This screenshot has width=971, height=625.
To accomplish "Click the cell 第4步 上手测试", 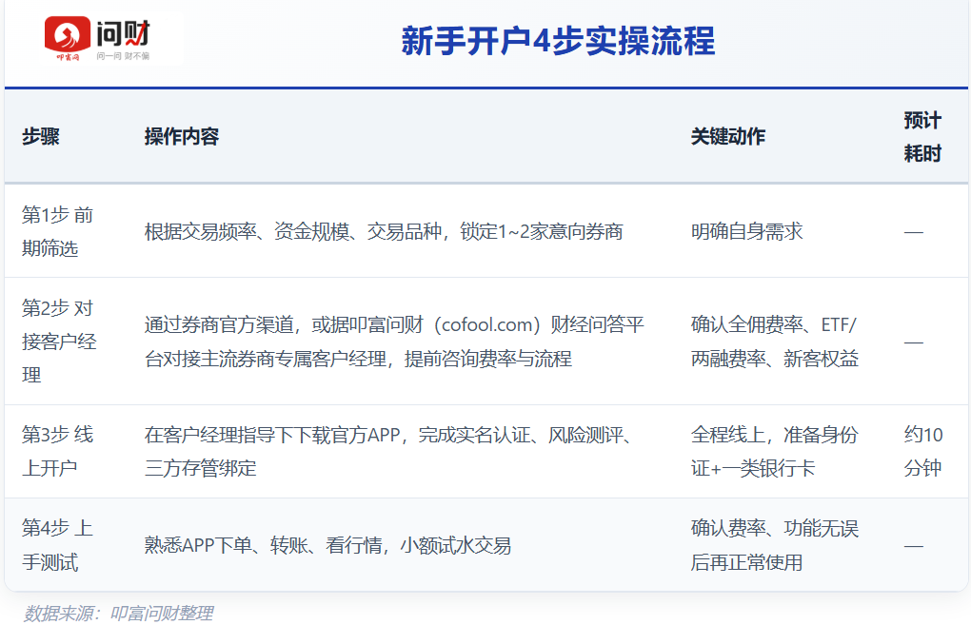I will [x=57, y=545].
